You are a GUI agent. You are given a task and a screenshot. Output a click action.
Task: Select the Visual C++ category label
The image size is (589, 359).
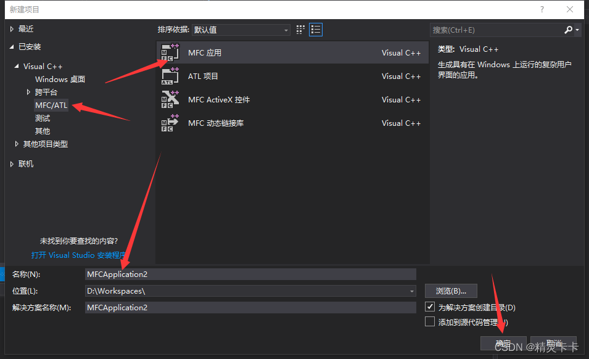tap(43, 66)
